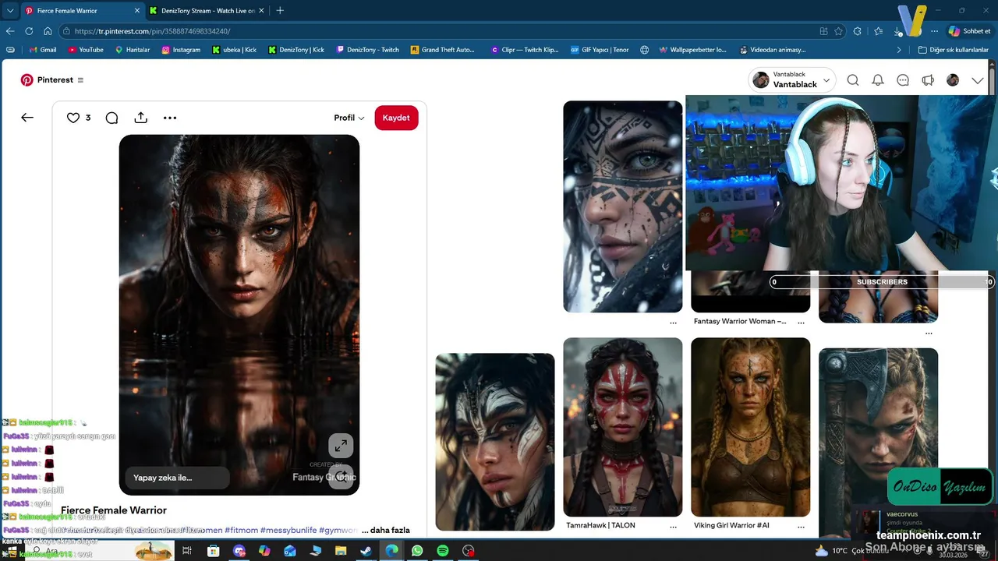998x561 pixels.
Task: Add page to favorites star icon
Action: pyautogui.click(x=839, y=31)
